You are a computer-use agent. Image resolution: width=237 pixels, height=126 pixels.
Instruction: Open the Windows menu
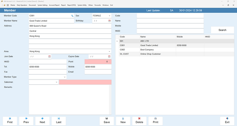tap(106, 5)
